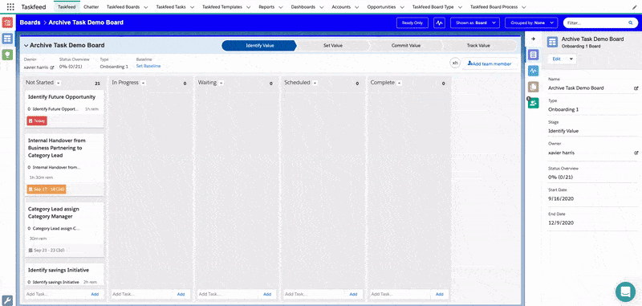Open the green team members rail icon

click(533, 103)
